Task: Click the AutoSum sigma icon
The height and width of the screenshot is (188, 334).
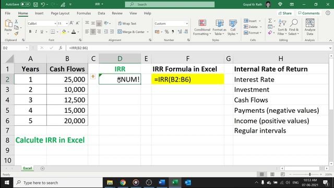Action: [270, 21]
